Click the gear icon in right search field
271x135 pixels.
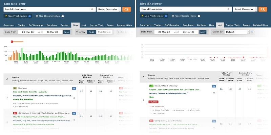[229, 9]
